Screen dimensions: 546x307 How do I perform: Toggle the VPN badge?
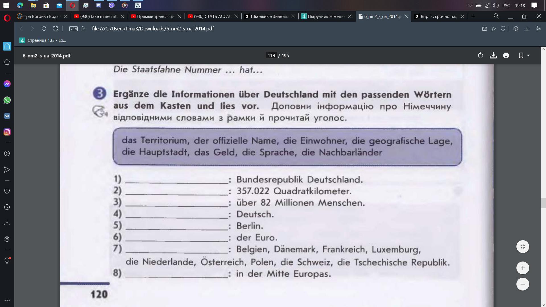pos(73,29)
